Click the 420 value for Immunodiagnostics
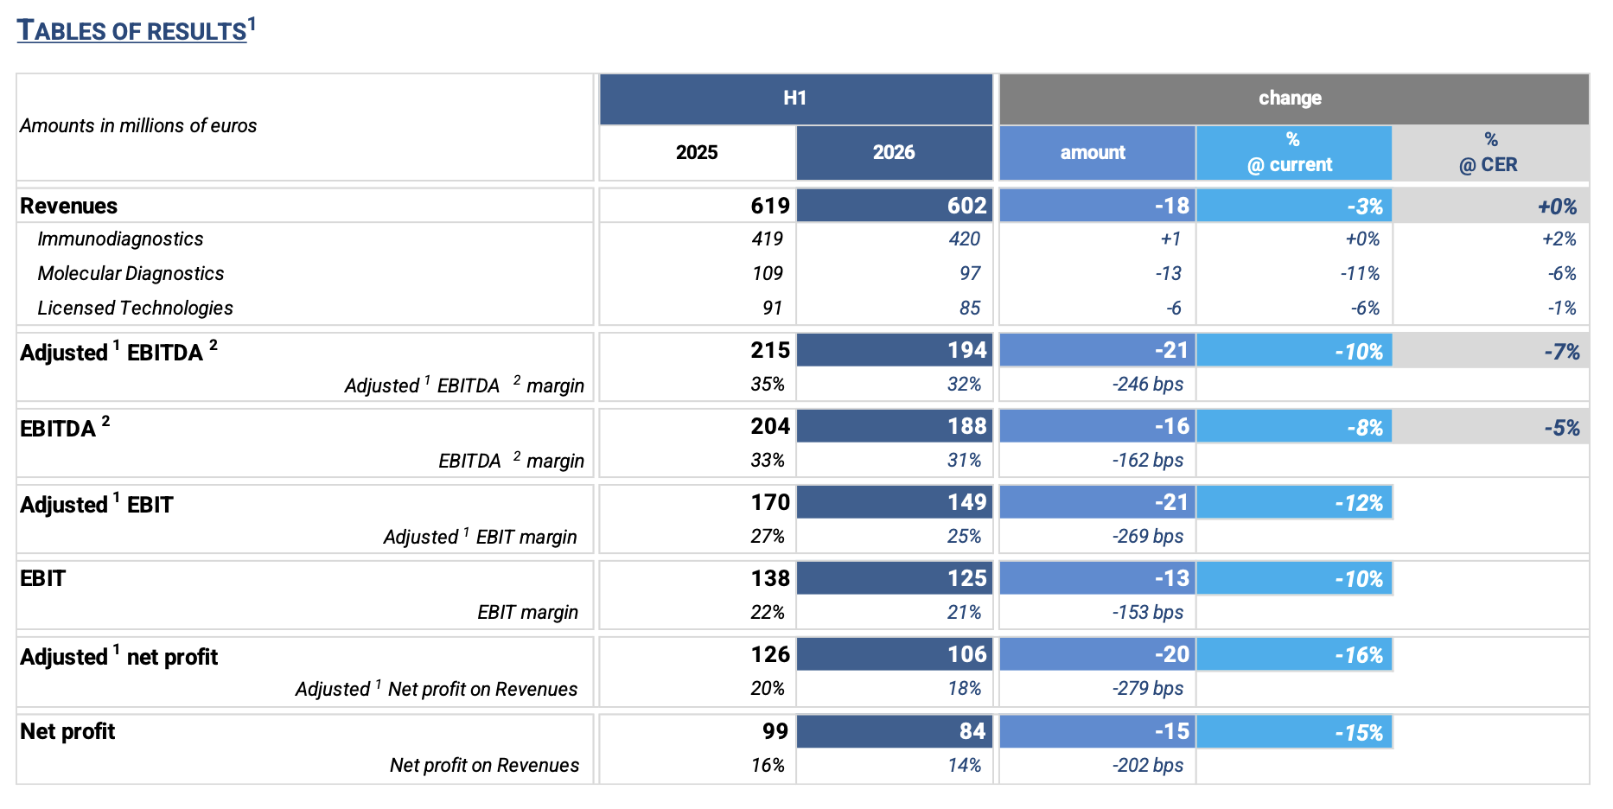 [965, 239]
